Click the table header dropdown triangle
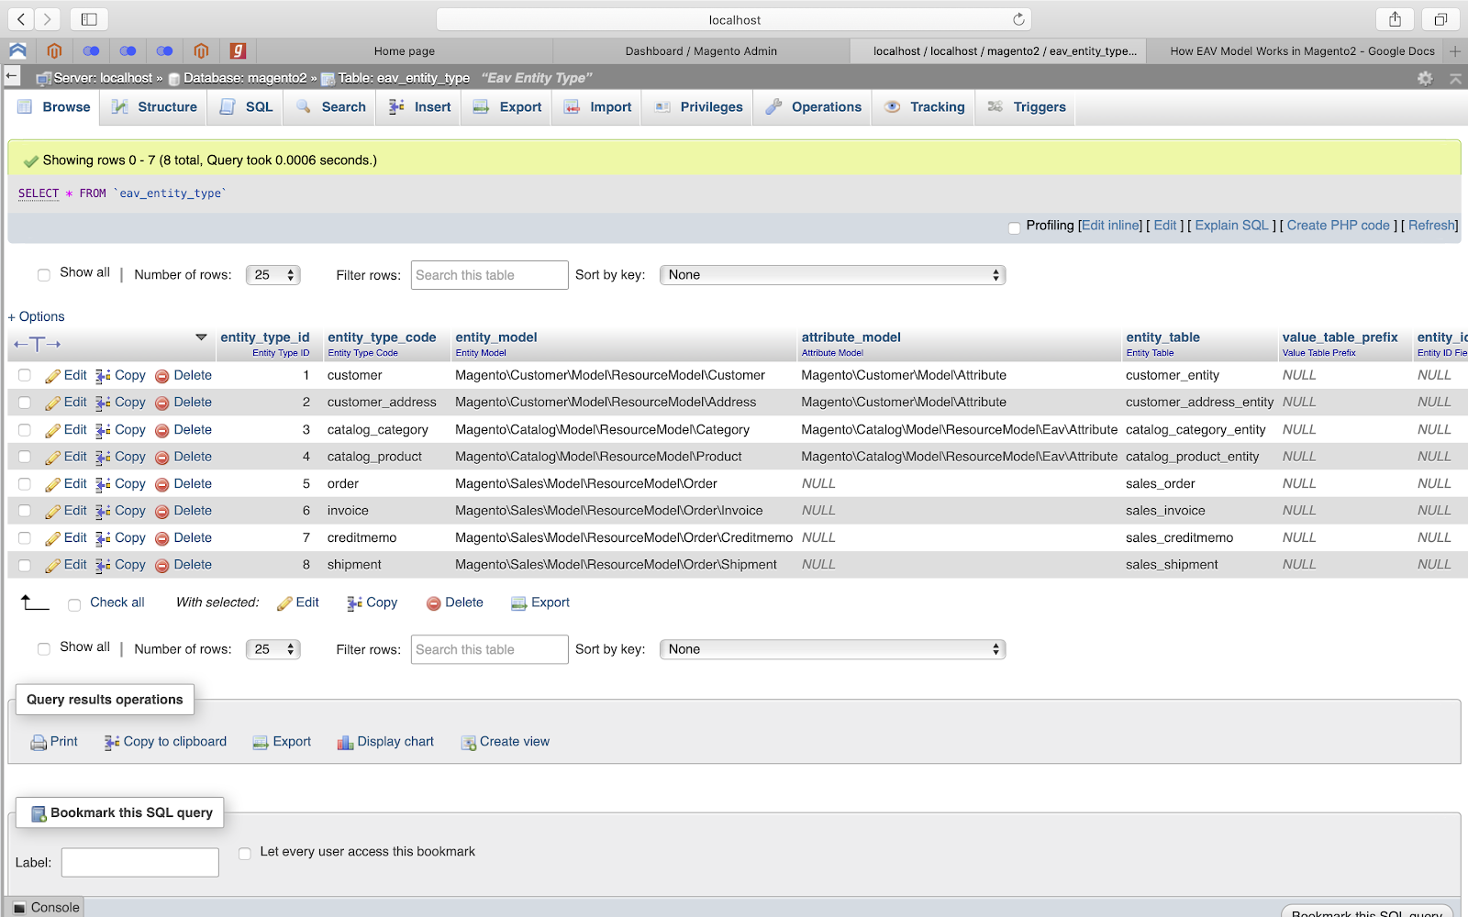The height and width of the screenshot is (917, 1468). pos(201,337)
